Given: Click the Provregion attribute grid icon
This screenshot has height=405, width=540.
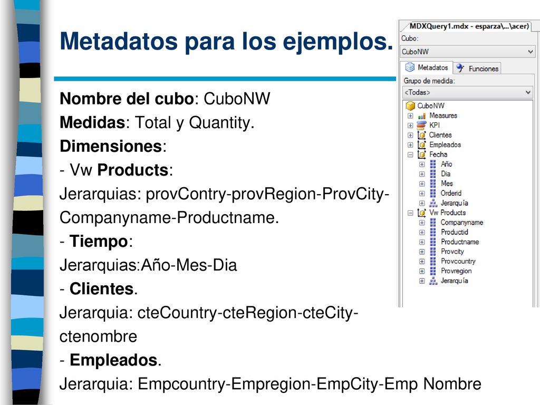Looking at the screenshot, I should pos(433,272).
